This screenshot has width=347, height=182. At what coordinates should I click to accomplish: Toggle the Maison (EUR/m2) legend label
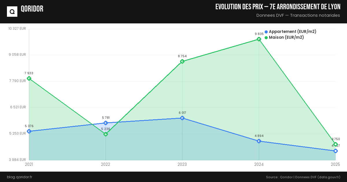(x=286, y=38)
